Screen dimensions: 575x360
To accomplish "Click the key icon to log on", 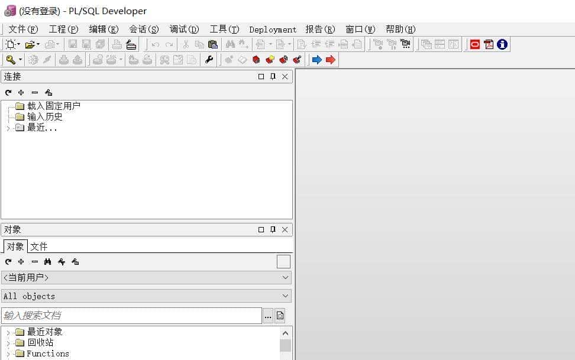I will click(10, 59).
